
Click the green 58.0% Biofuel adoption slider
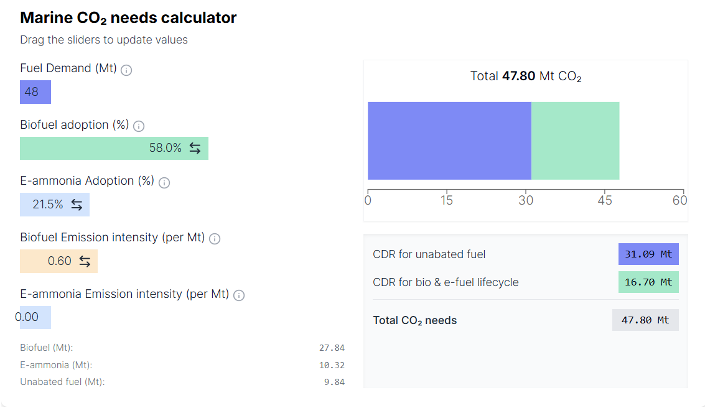(114, 148)
